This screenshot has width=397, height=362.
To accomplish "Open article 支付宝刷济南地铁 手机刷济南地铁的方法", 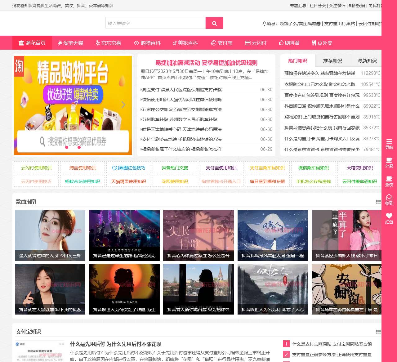I will coord(182,139).
